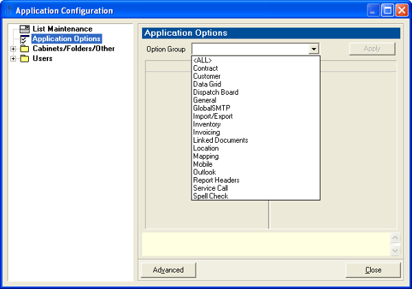Click the disabled Apply button
Viewport: 412px width, 289px height.
point(372,49)
